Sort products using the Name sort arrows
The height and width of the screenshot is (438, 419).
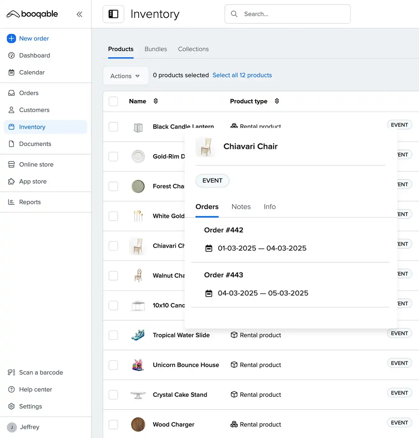coord(156,101)
